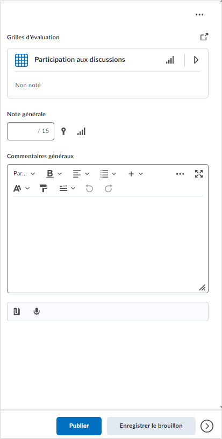Click the rubric statistics bars icon
The image size is (222, 439).
click(x=170, y=60)
